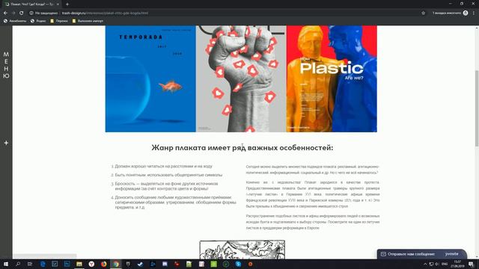The width and height of the screenshot is (479, 269).
Task: Select the active browser tab
Action: 31,4
